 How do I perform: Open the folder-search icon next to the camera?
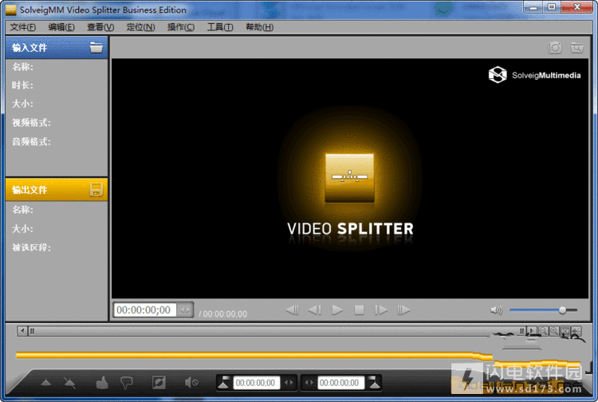tap(576, 48)
